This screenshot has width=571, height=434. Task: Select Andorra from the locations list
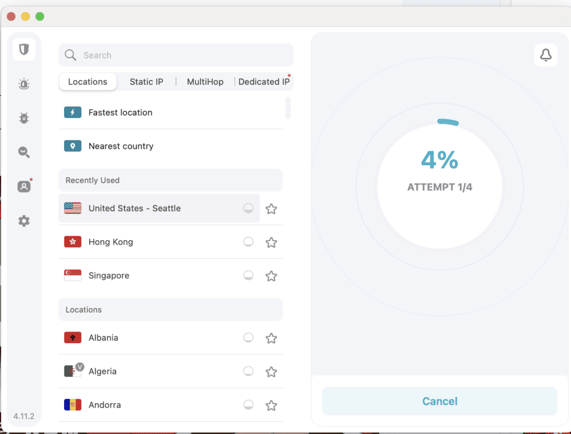coord(104,405)
